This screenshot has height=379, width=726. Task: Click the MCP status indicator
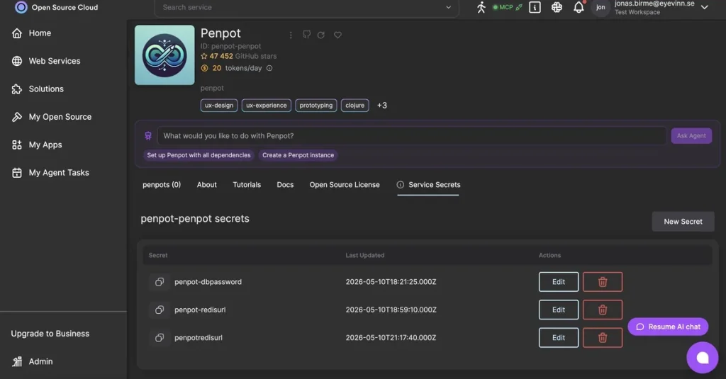(507, 7)
